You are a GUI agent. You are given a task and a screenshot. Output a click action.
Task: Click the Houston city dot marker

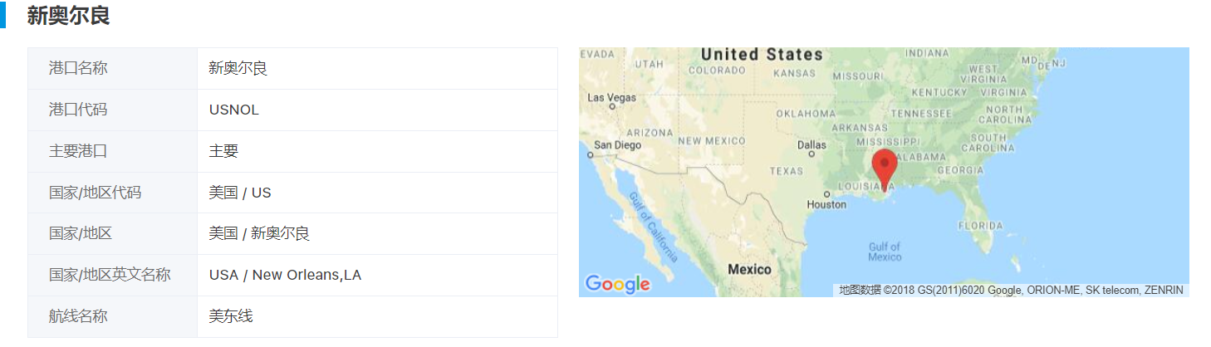826,194
